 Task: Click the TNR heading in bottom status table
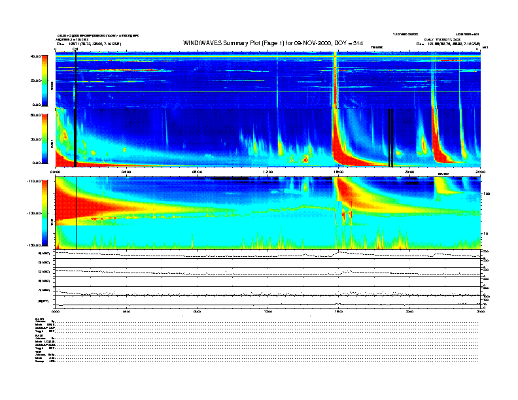[38, 352]
